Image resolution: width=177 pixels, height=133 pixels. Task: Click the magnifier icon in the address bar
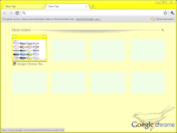point(24,13)
